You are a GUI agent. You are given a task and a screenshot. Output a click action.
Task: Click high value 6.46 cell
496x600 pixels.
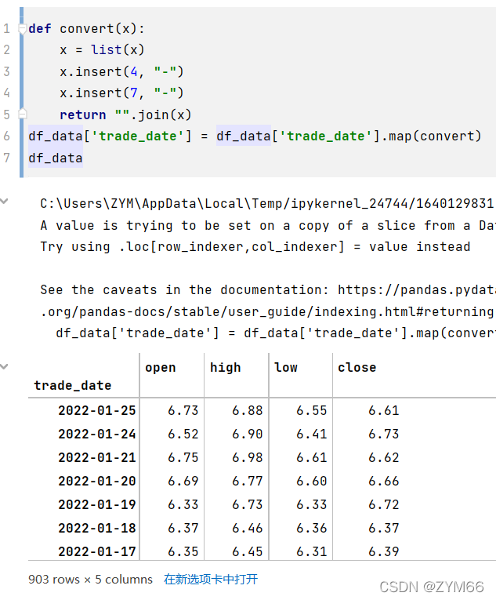(247, 528)
